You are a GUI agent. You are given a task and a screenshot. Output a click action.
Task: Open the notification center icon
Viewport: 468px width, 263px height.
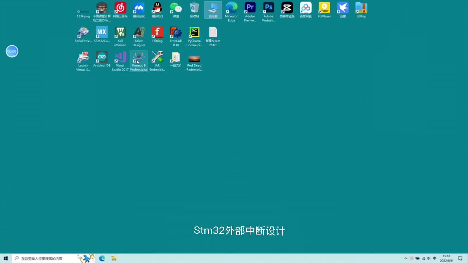coord(460,258)
